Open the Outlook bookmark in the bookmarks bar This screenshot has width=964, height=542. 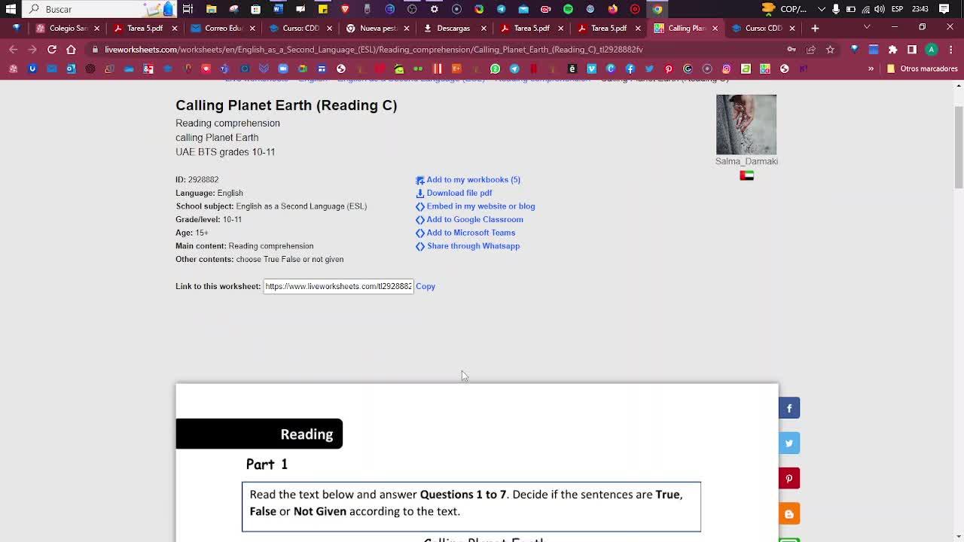(x=71, y=69)
